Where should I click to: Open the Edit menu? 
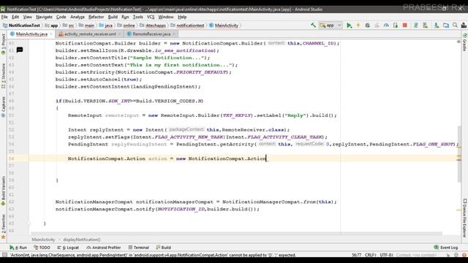pos(15,17)
